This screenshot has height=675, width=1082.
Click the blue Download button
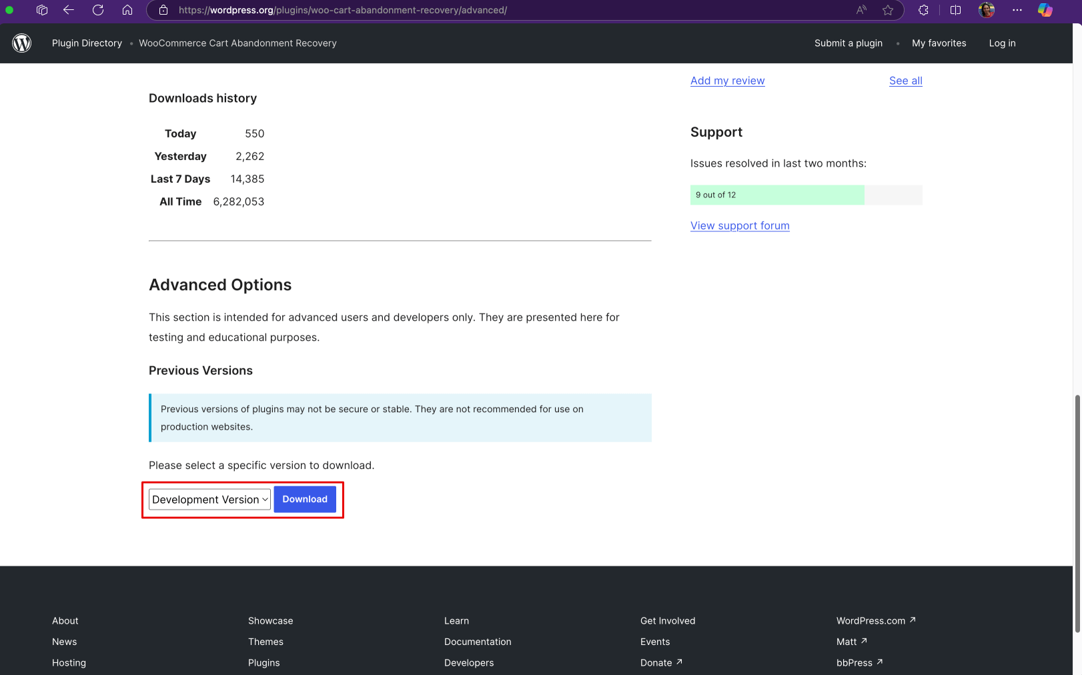click(305, 499)
